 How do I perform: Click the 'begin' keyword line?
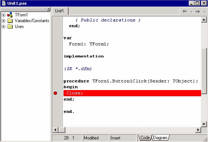[x=70, y=87]
